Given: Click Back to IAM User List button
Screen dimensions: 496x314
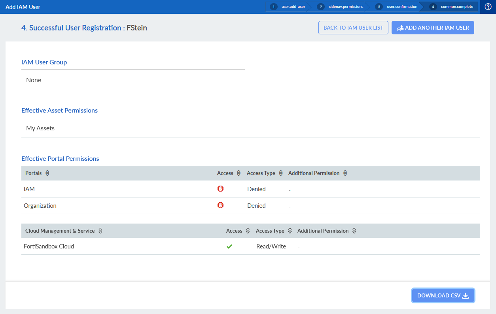Looking at the screenshot, I should [353, 28].
